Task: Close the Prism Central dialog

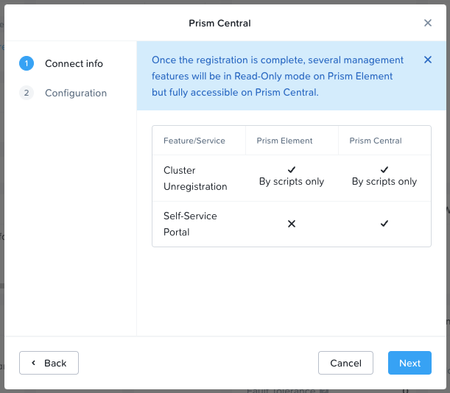Action: point(428,23)
